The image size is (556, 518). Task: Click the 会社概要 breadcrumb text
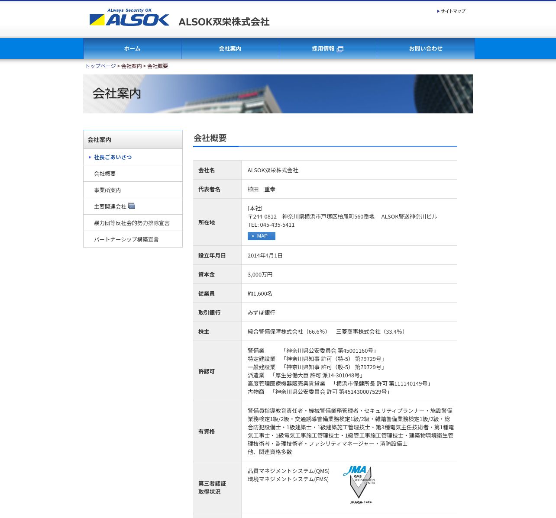pyautogui.click(x=158, y=66)
